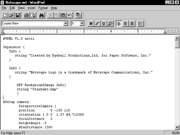Screen dimensions: 180x135
Task: Click the NUM indicator in the status bar
Action: 175,133
